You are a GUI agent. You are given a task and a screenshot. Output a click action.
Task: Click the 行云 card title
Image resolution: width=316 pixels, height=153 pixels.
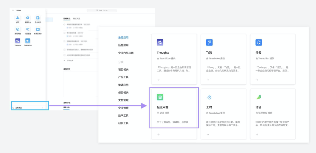(258, 53)
